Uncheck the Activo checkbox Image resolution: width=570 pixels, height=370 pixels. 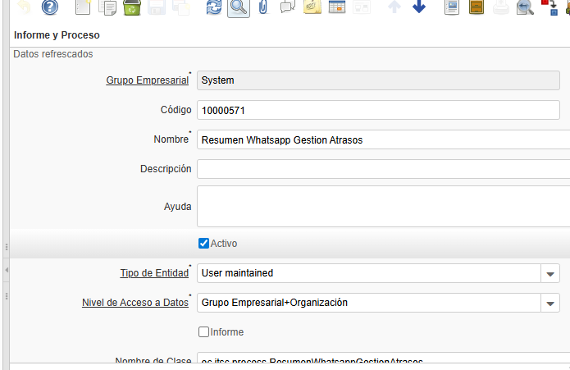point(204,244)
